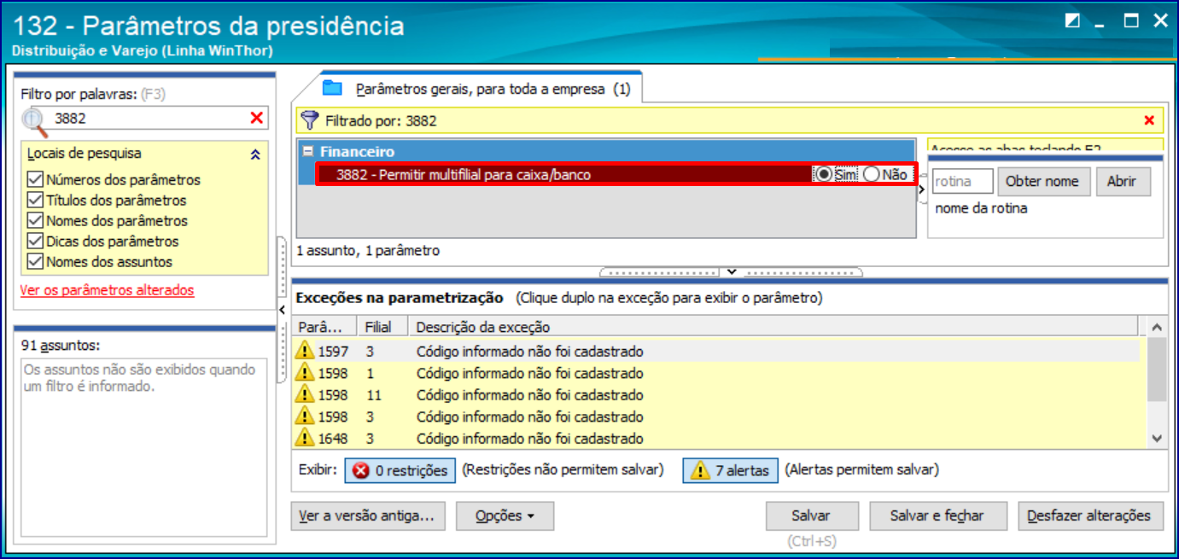Viewport: 1179px width, 559px height.
Task: Click the yellow alert icon in 7 alertas
Action: [700, 470]
